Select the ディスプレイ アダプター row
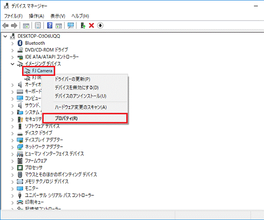This screenshot has height=220, width=264. (x=44, y=140)
